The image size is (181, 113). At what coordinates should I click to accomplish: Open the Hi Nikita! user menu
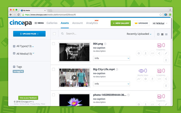click(x=160, y=23)
